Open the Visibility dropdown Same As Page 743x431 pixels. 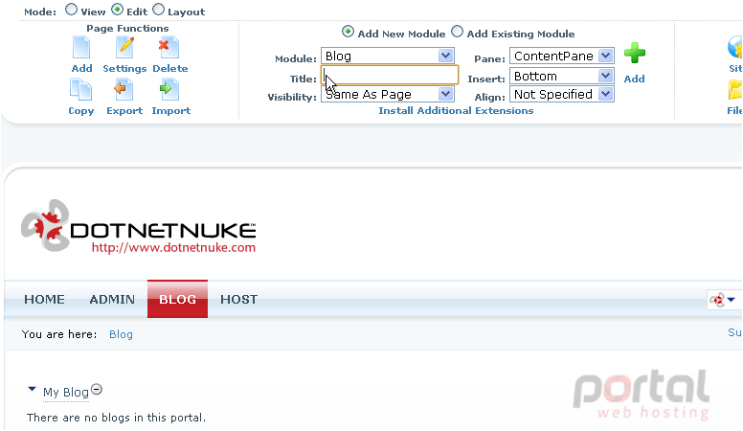coord(388,95)
